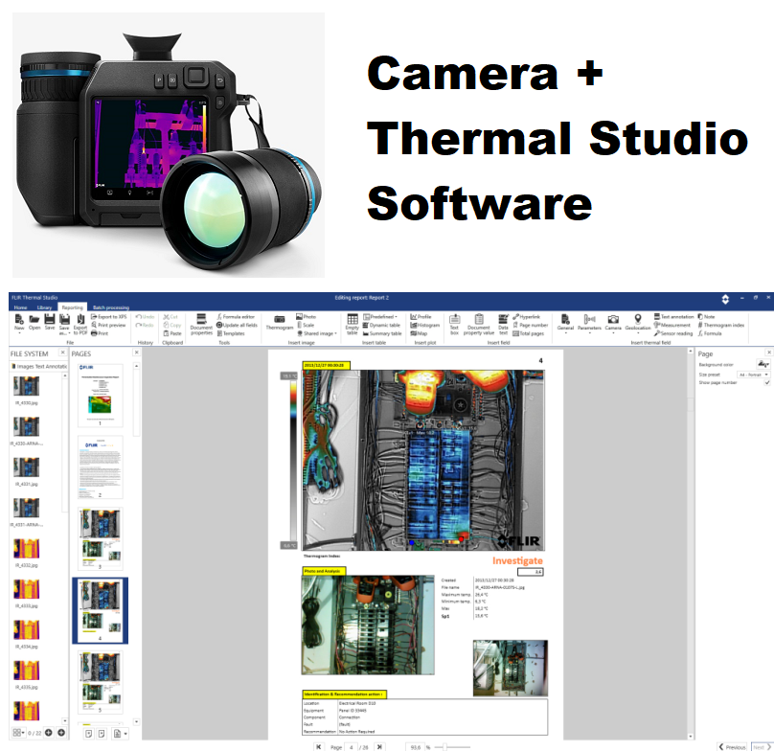Screen dimensions: 774x751
Task: Insert a Map
Action: [x=419, y=333]
